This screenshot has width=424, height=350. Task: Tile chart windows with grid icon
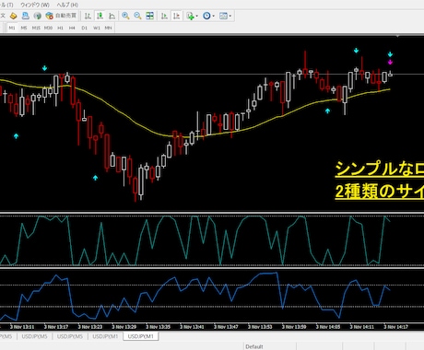click(149, 16)
